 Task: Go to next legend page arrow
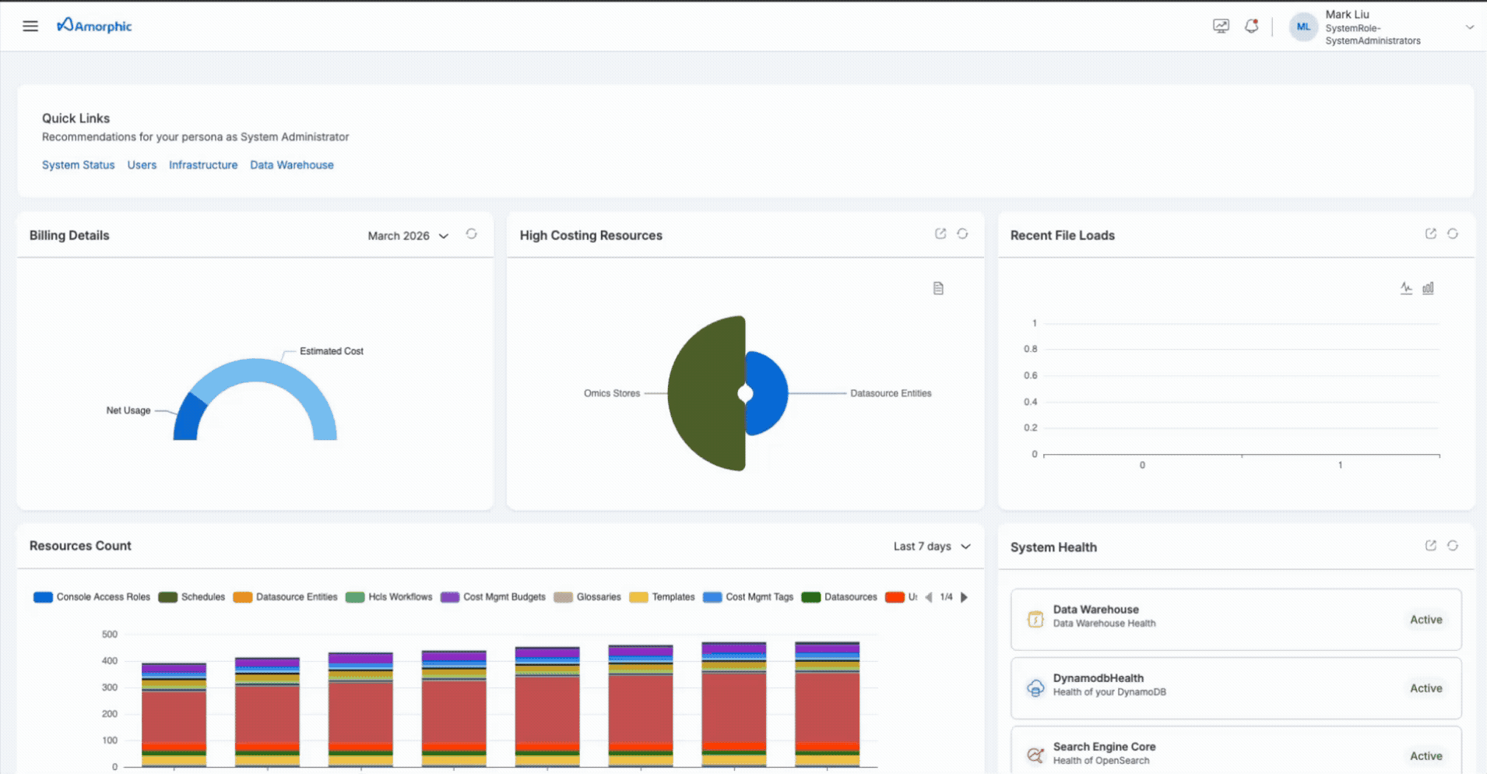[x=964, y=597]
